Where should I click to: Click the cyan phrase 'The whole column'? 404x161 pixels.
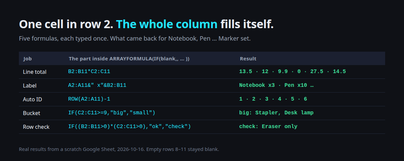(x=167, y=24)
